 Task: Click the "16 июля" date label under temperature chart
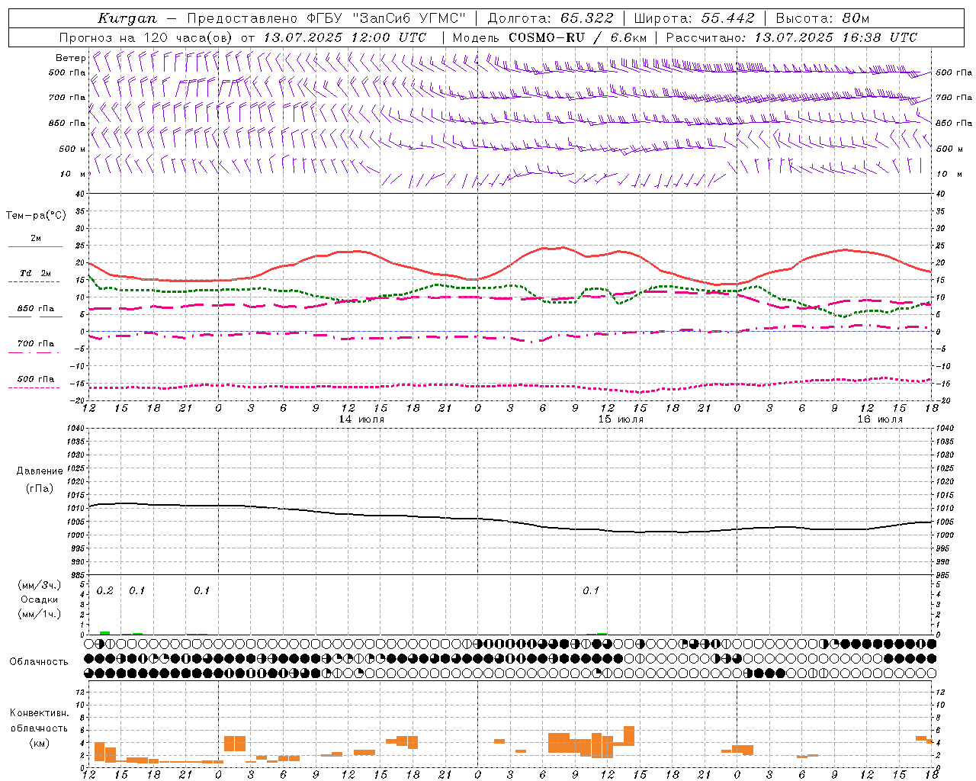point(880,419)
